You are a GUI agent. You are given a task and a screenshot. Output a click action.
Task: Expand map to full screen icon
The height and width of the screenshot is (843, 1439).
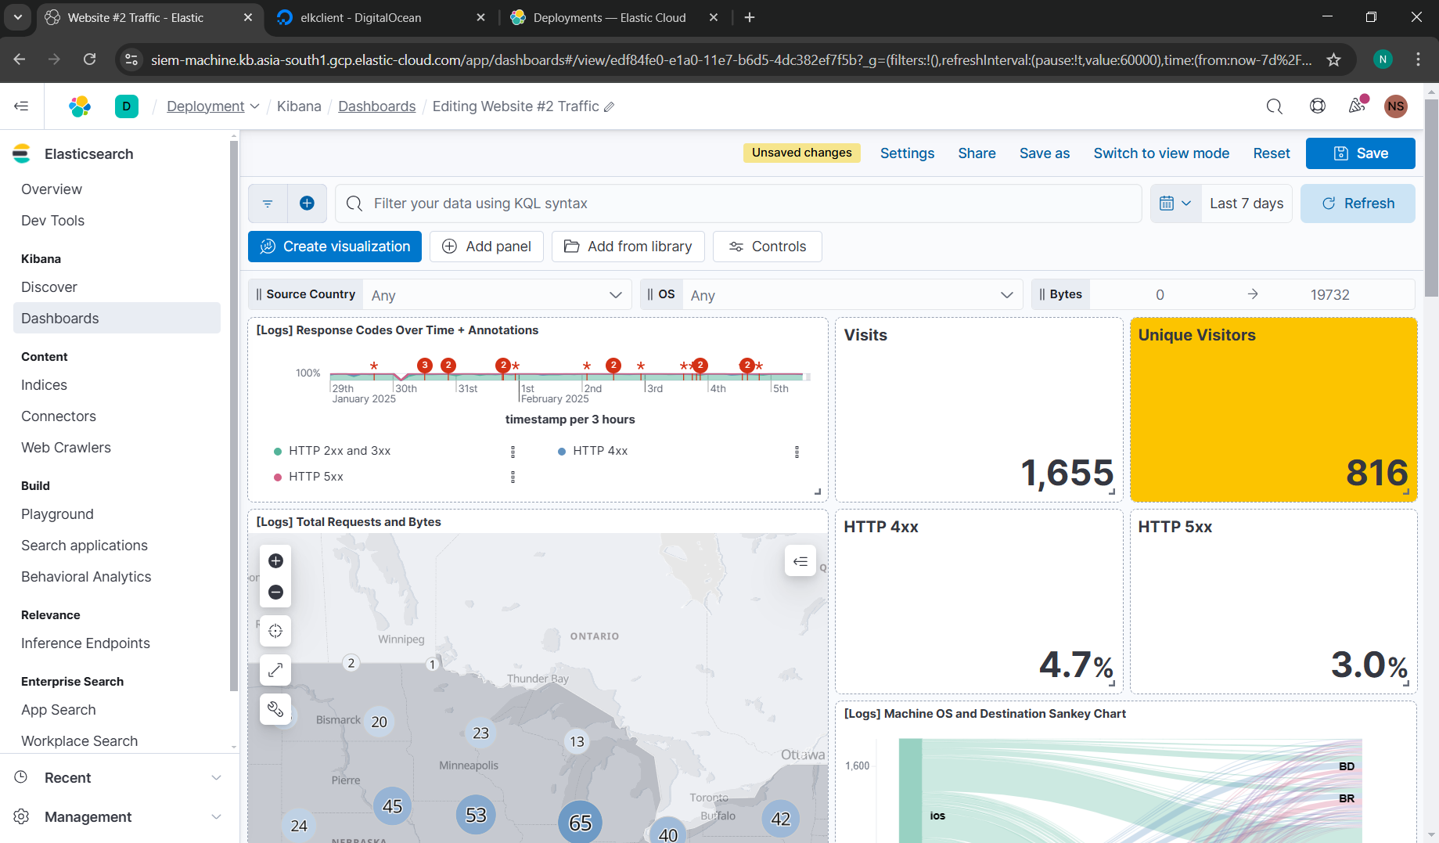coord(275,670)
